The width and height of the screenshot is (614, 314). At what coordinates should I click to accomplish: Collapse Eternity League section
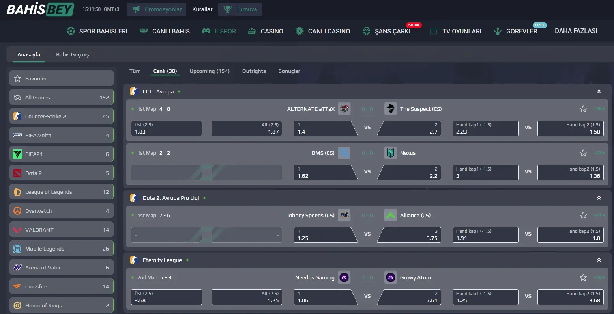pyautogui.click(x=599, y=260)
